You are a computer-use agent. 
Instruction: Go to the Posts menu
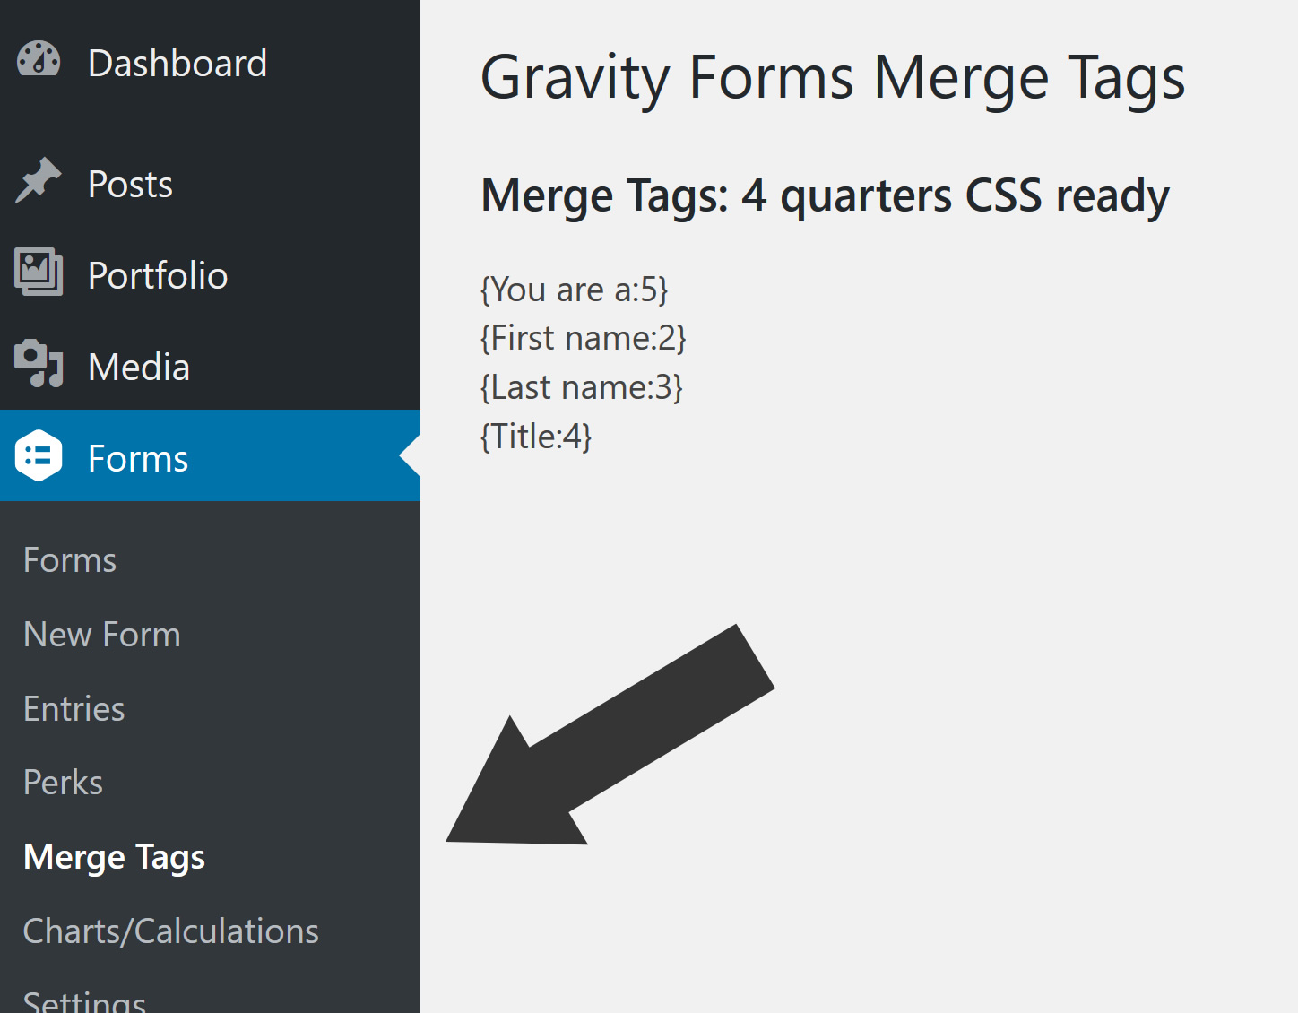point(130,185)
